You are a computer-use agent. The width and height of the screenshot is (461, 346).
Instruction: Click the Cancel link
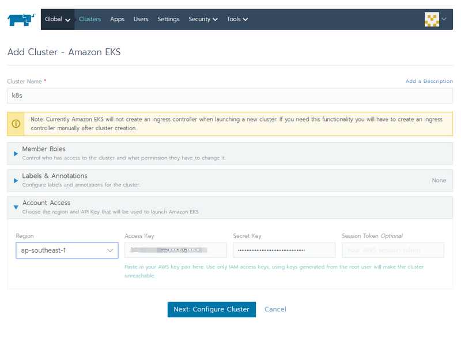275,309
